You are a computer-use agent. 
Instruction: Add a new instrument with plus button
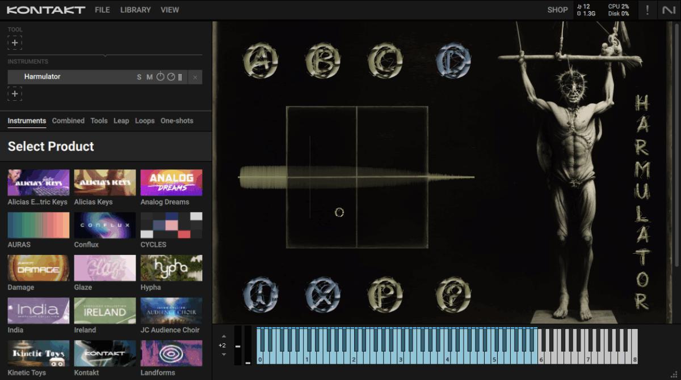[15, 94]
